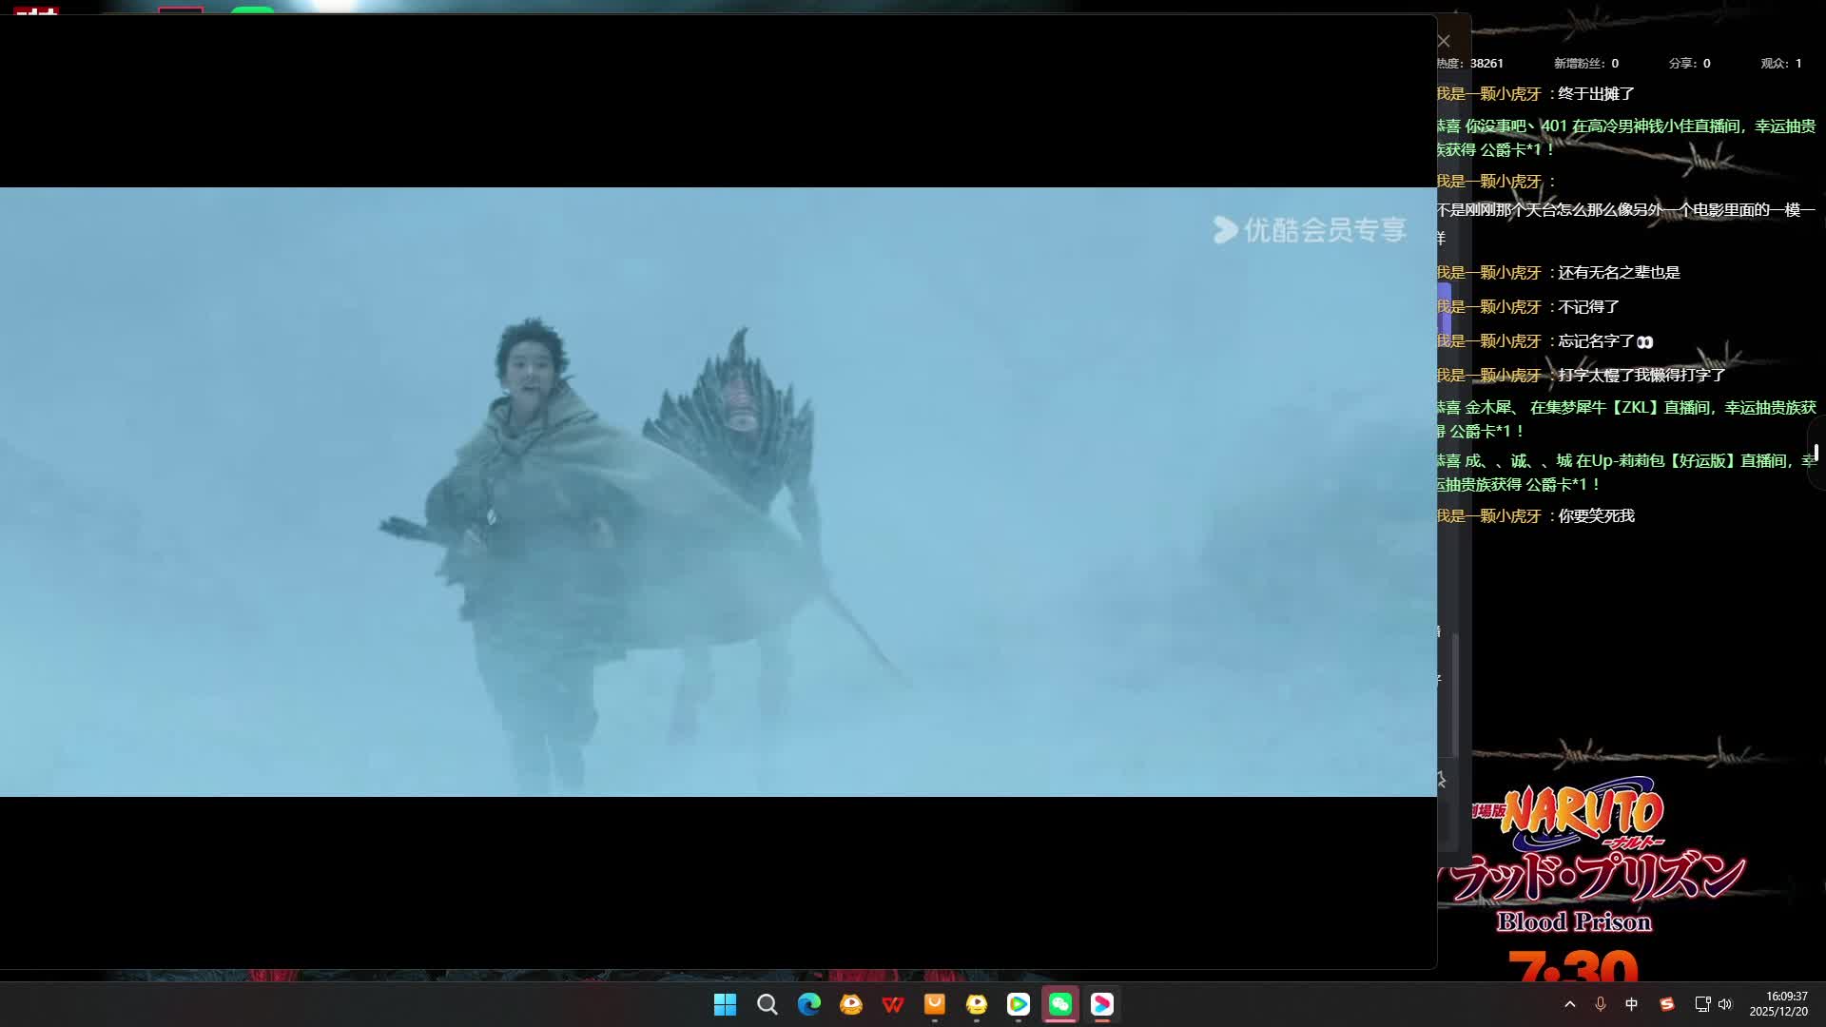This screenshot has width=1826, height=1027.
Task: Launch Microsoft Edge from the taskbar
Action: click(x=808, y=1004)
